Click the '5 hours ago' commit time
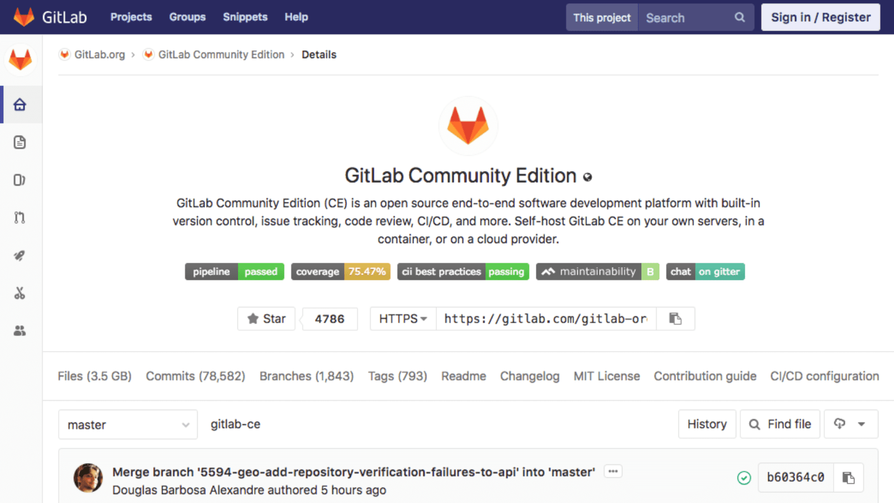The image size is (894, 503). tap(353, 490)
